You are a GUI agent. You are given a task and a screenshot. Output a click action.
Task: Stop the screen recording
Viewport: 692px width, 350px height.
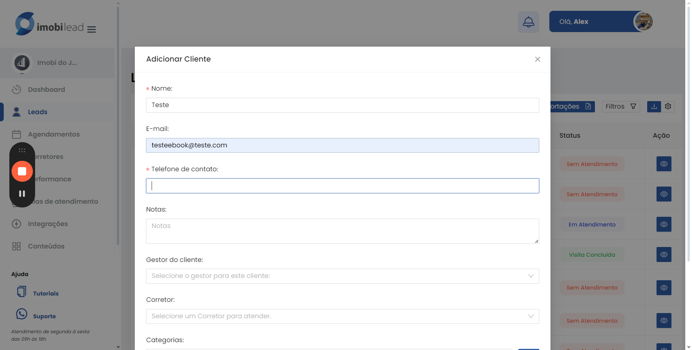pos(22,171)
